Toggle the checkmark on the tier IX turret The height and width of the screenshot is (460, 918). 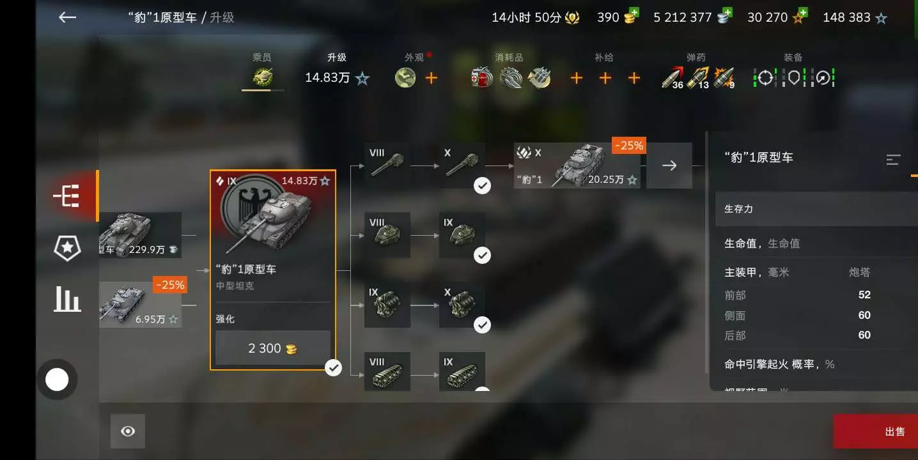coord(483,256)
